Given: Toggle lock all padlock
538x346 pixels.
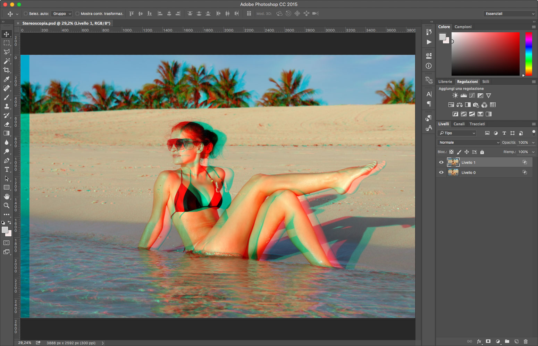Looking at the screenshot, I should click(x=482, y=152).
